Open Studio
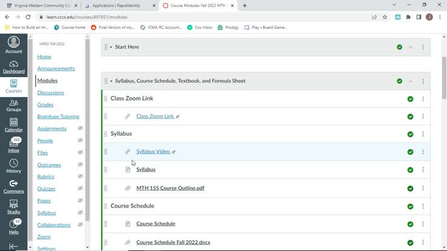 [14, 207]
